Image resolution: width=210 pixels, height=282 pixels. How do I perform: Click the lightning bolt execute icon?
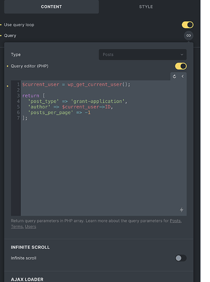[x=181, y=210]
